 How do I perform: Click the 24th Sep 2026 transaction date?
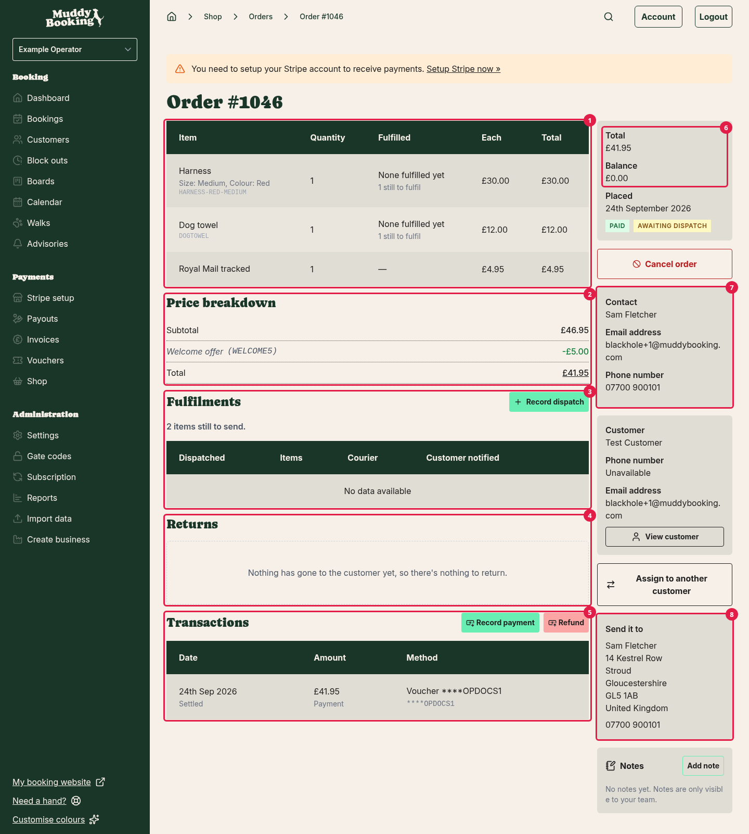[208, 691]
